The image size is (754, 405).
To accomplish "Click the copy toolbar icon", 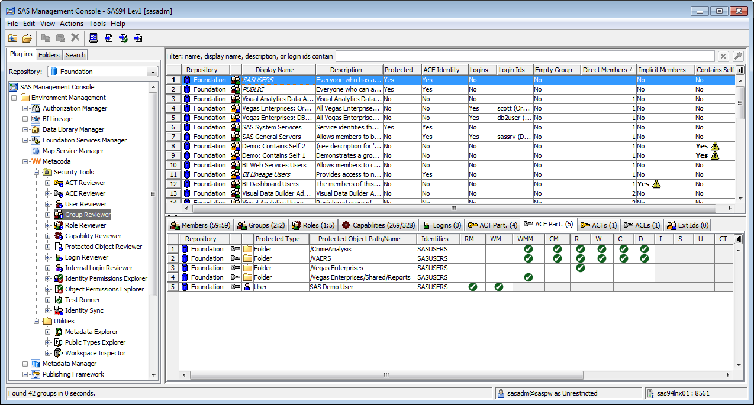I will [x=46, y=38].
